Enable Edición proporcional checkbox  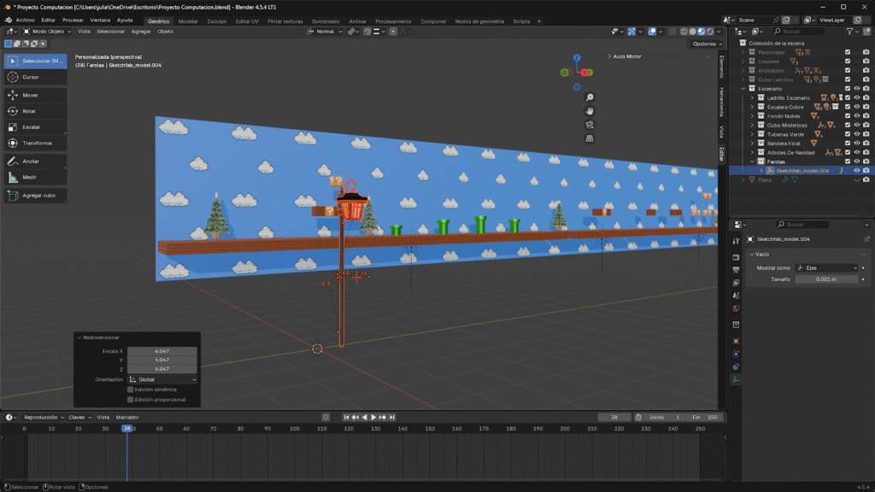coord(130,399)
